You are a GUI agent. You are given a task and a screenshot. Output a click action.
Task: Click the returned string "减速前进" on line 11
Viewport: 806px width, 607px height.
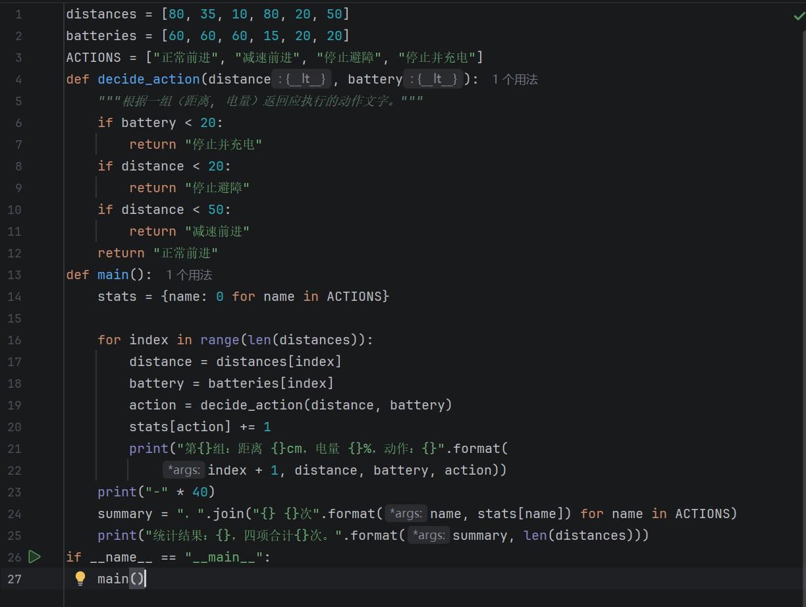pos(217,232)
